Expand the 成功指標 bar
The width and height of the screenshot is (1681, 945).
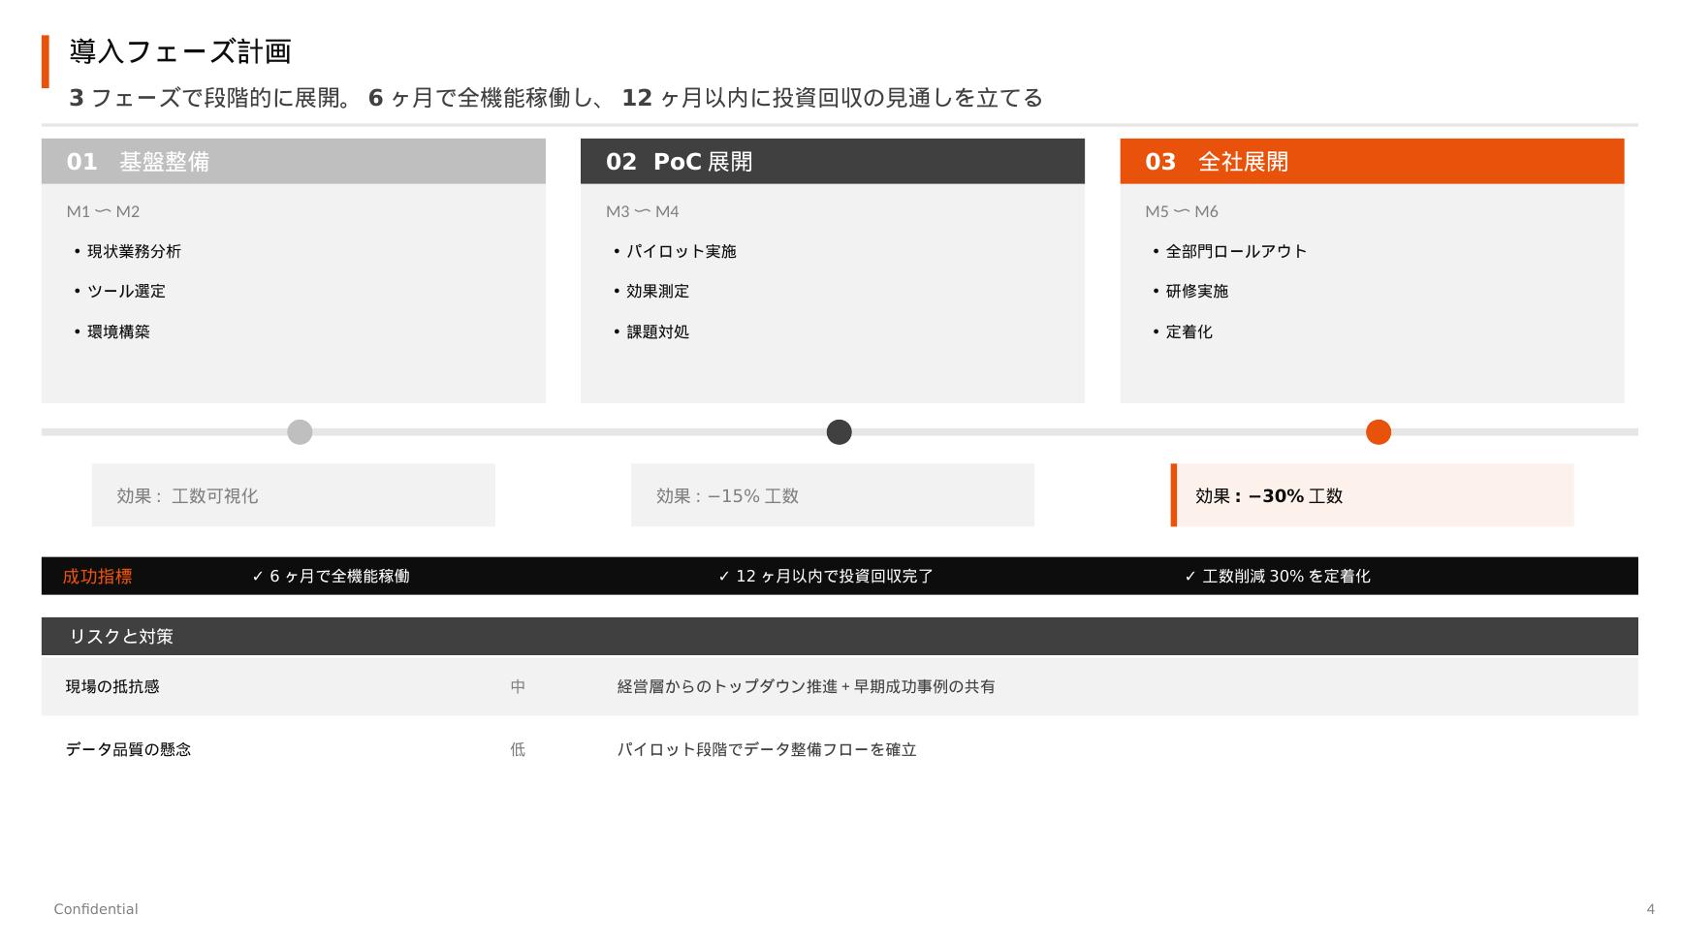pyautogui.click(x=97, y=575)
